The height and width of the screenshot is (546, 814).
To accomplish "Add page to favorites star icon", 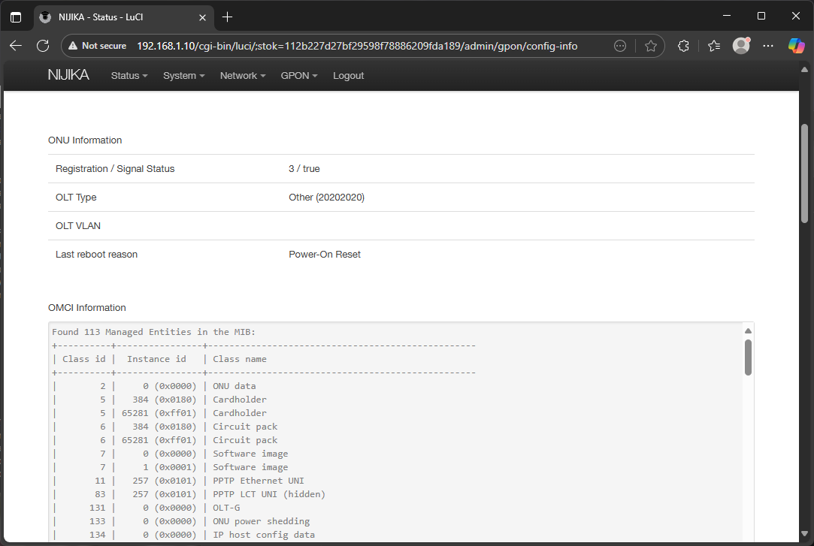I will click(x=650, y=46).
